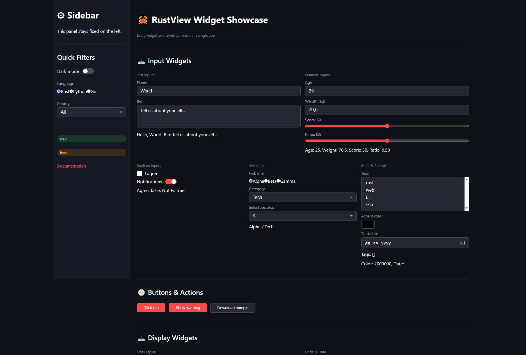
Task: Click the gear icon next to Sidebar
Action: (x=61, y=15)
